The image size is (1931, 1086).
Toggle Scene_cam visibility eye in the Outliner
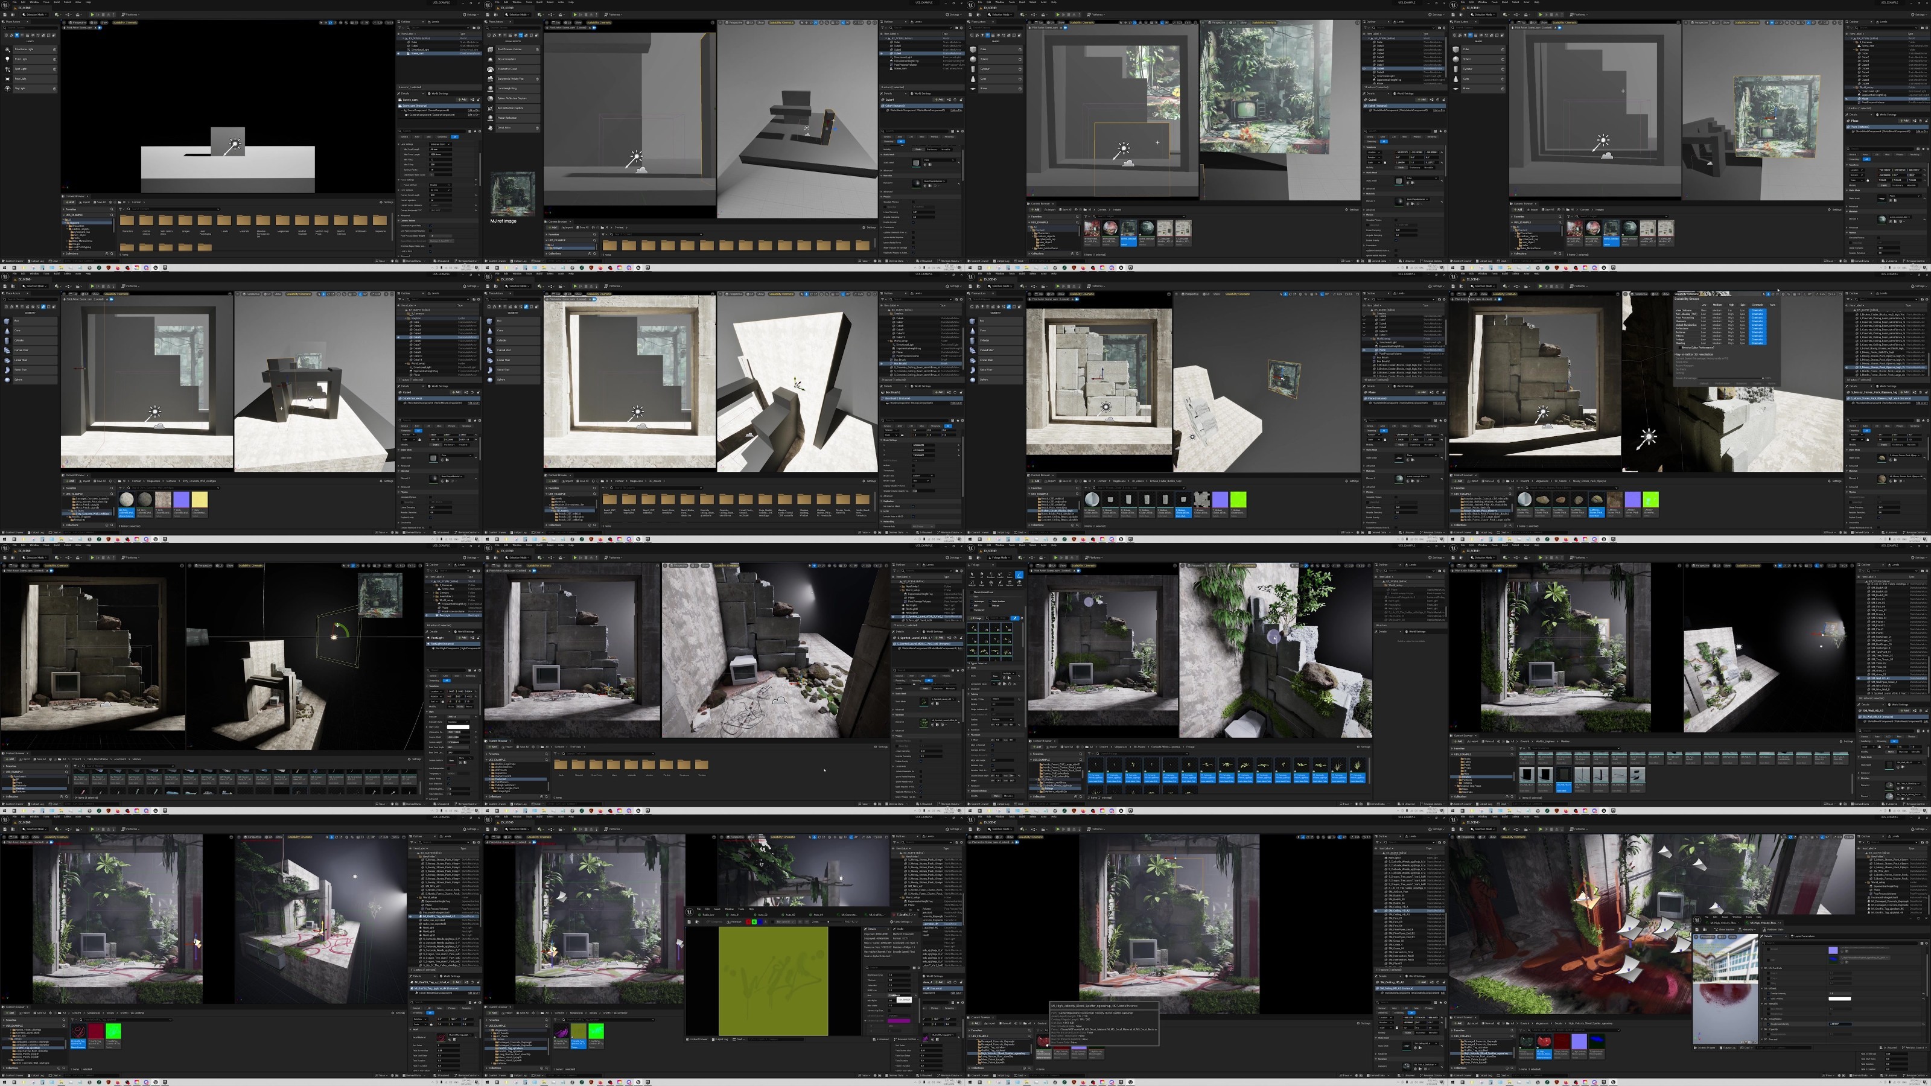[399, 54]
